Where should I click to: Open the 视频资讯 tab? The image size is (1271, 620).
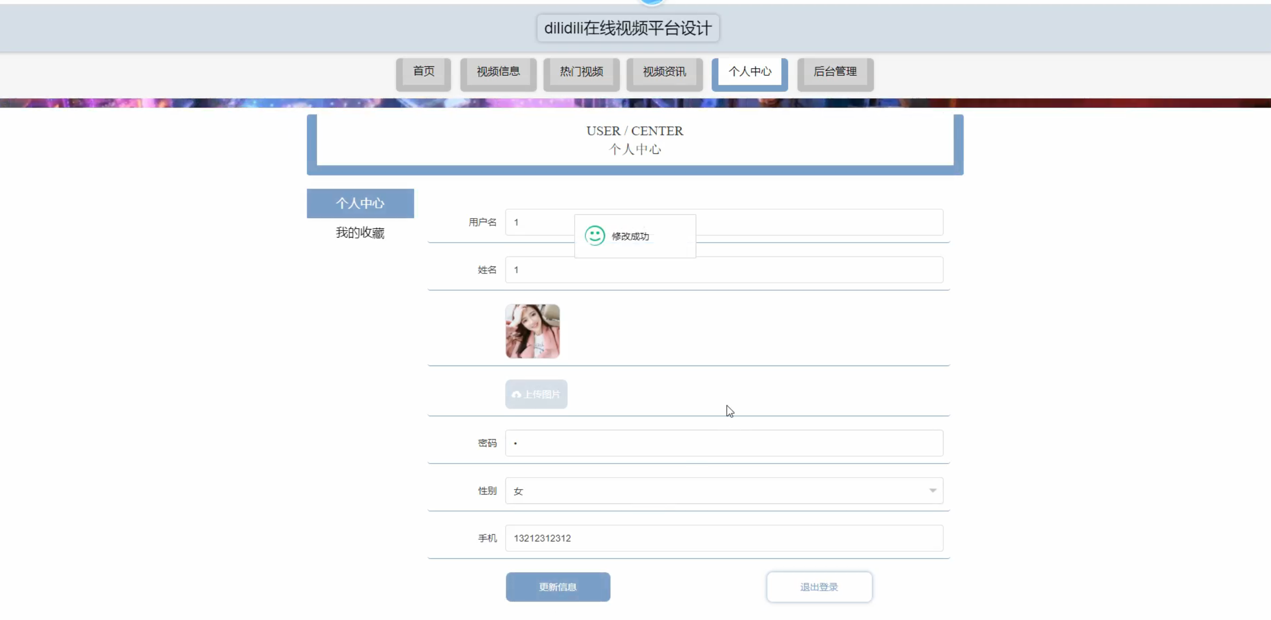click(664, 72)
